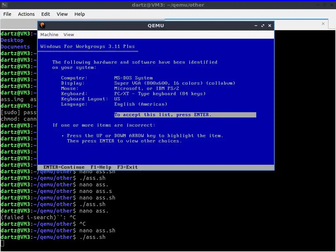This screenshot has width=336, height=252.
Task: Open the terminal View menu
Action: [62, 14]
